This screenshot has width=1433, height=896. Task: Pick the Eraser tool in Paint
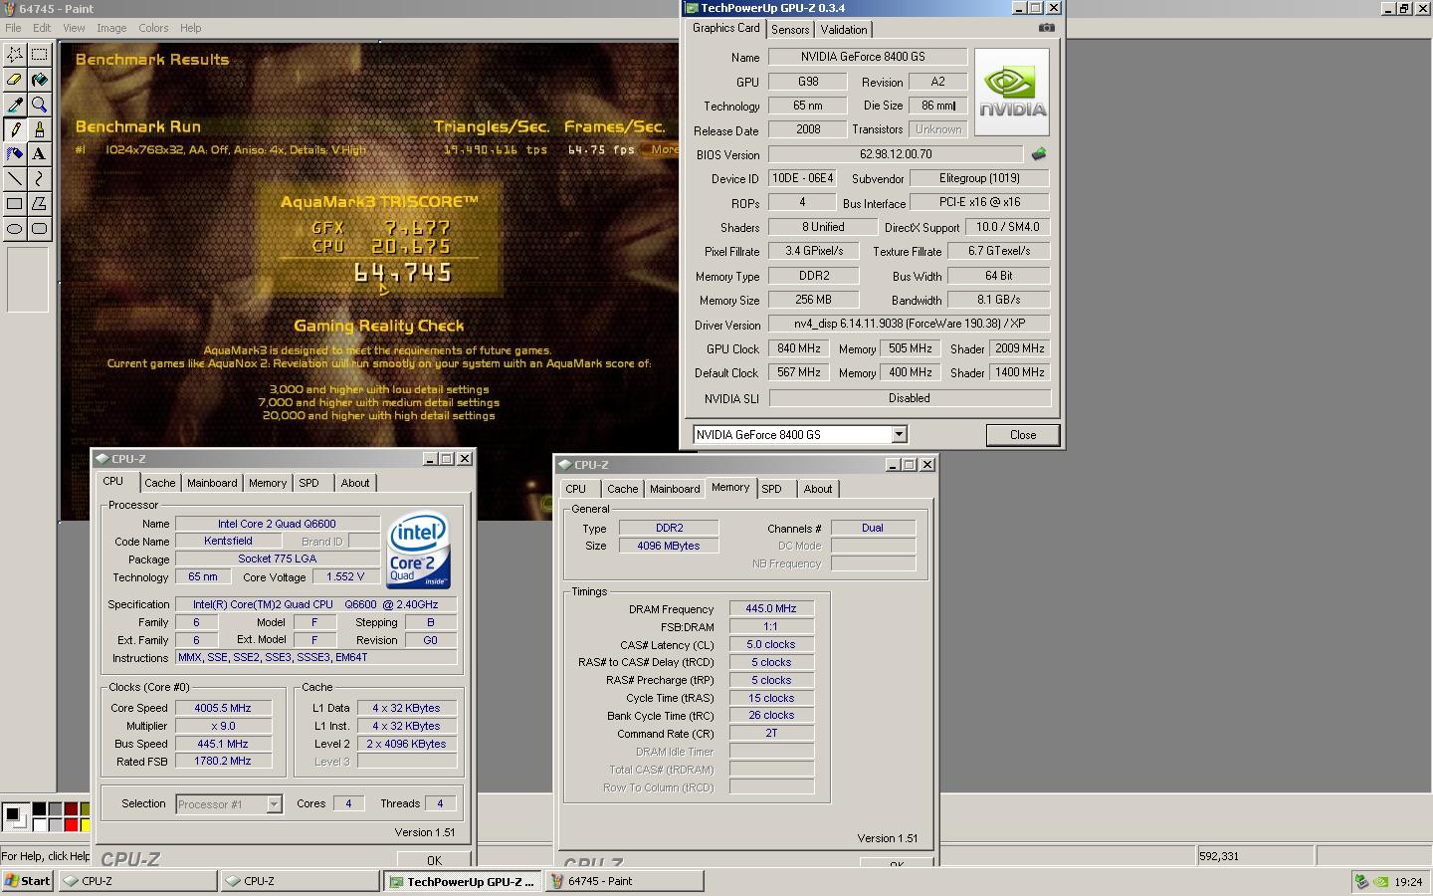point(15,80)
